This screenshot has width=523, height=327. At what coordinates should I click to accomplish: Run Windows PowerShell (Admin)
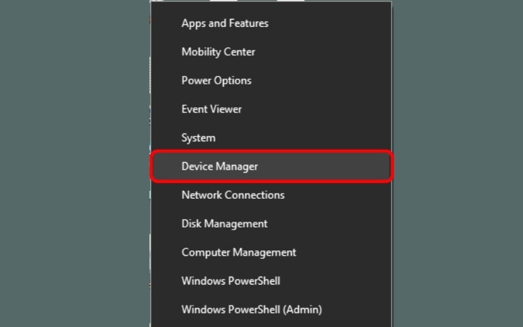[x=271, y=309]
